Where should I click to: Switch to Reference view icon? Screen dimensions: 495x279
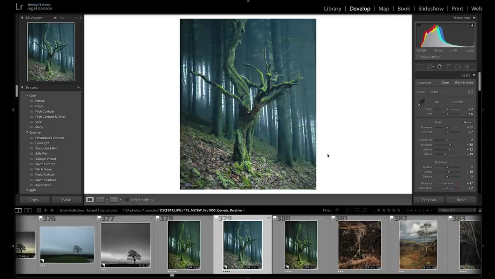pyautogui.click(x=100, y=200)
